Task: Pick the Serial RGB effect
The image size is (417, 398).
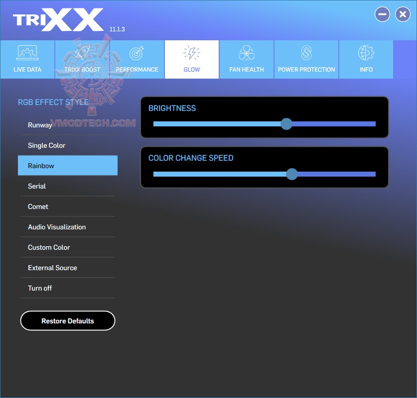Action: click(68, 186)
